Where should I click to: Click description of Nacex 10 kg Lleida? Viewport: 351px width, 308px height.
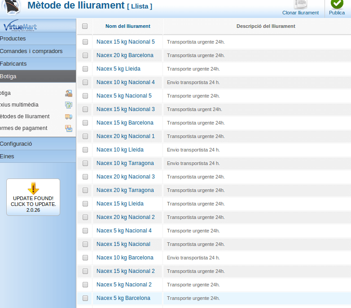pyautogui.click(x=193, y=150)
